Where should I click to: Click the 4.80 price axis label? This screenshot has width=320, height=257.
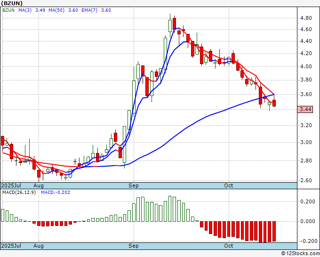coord(306,18)
